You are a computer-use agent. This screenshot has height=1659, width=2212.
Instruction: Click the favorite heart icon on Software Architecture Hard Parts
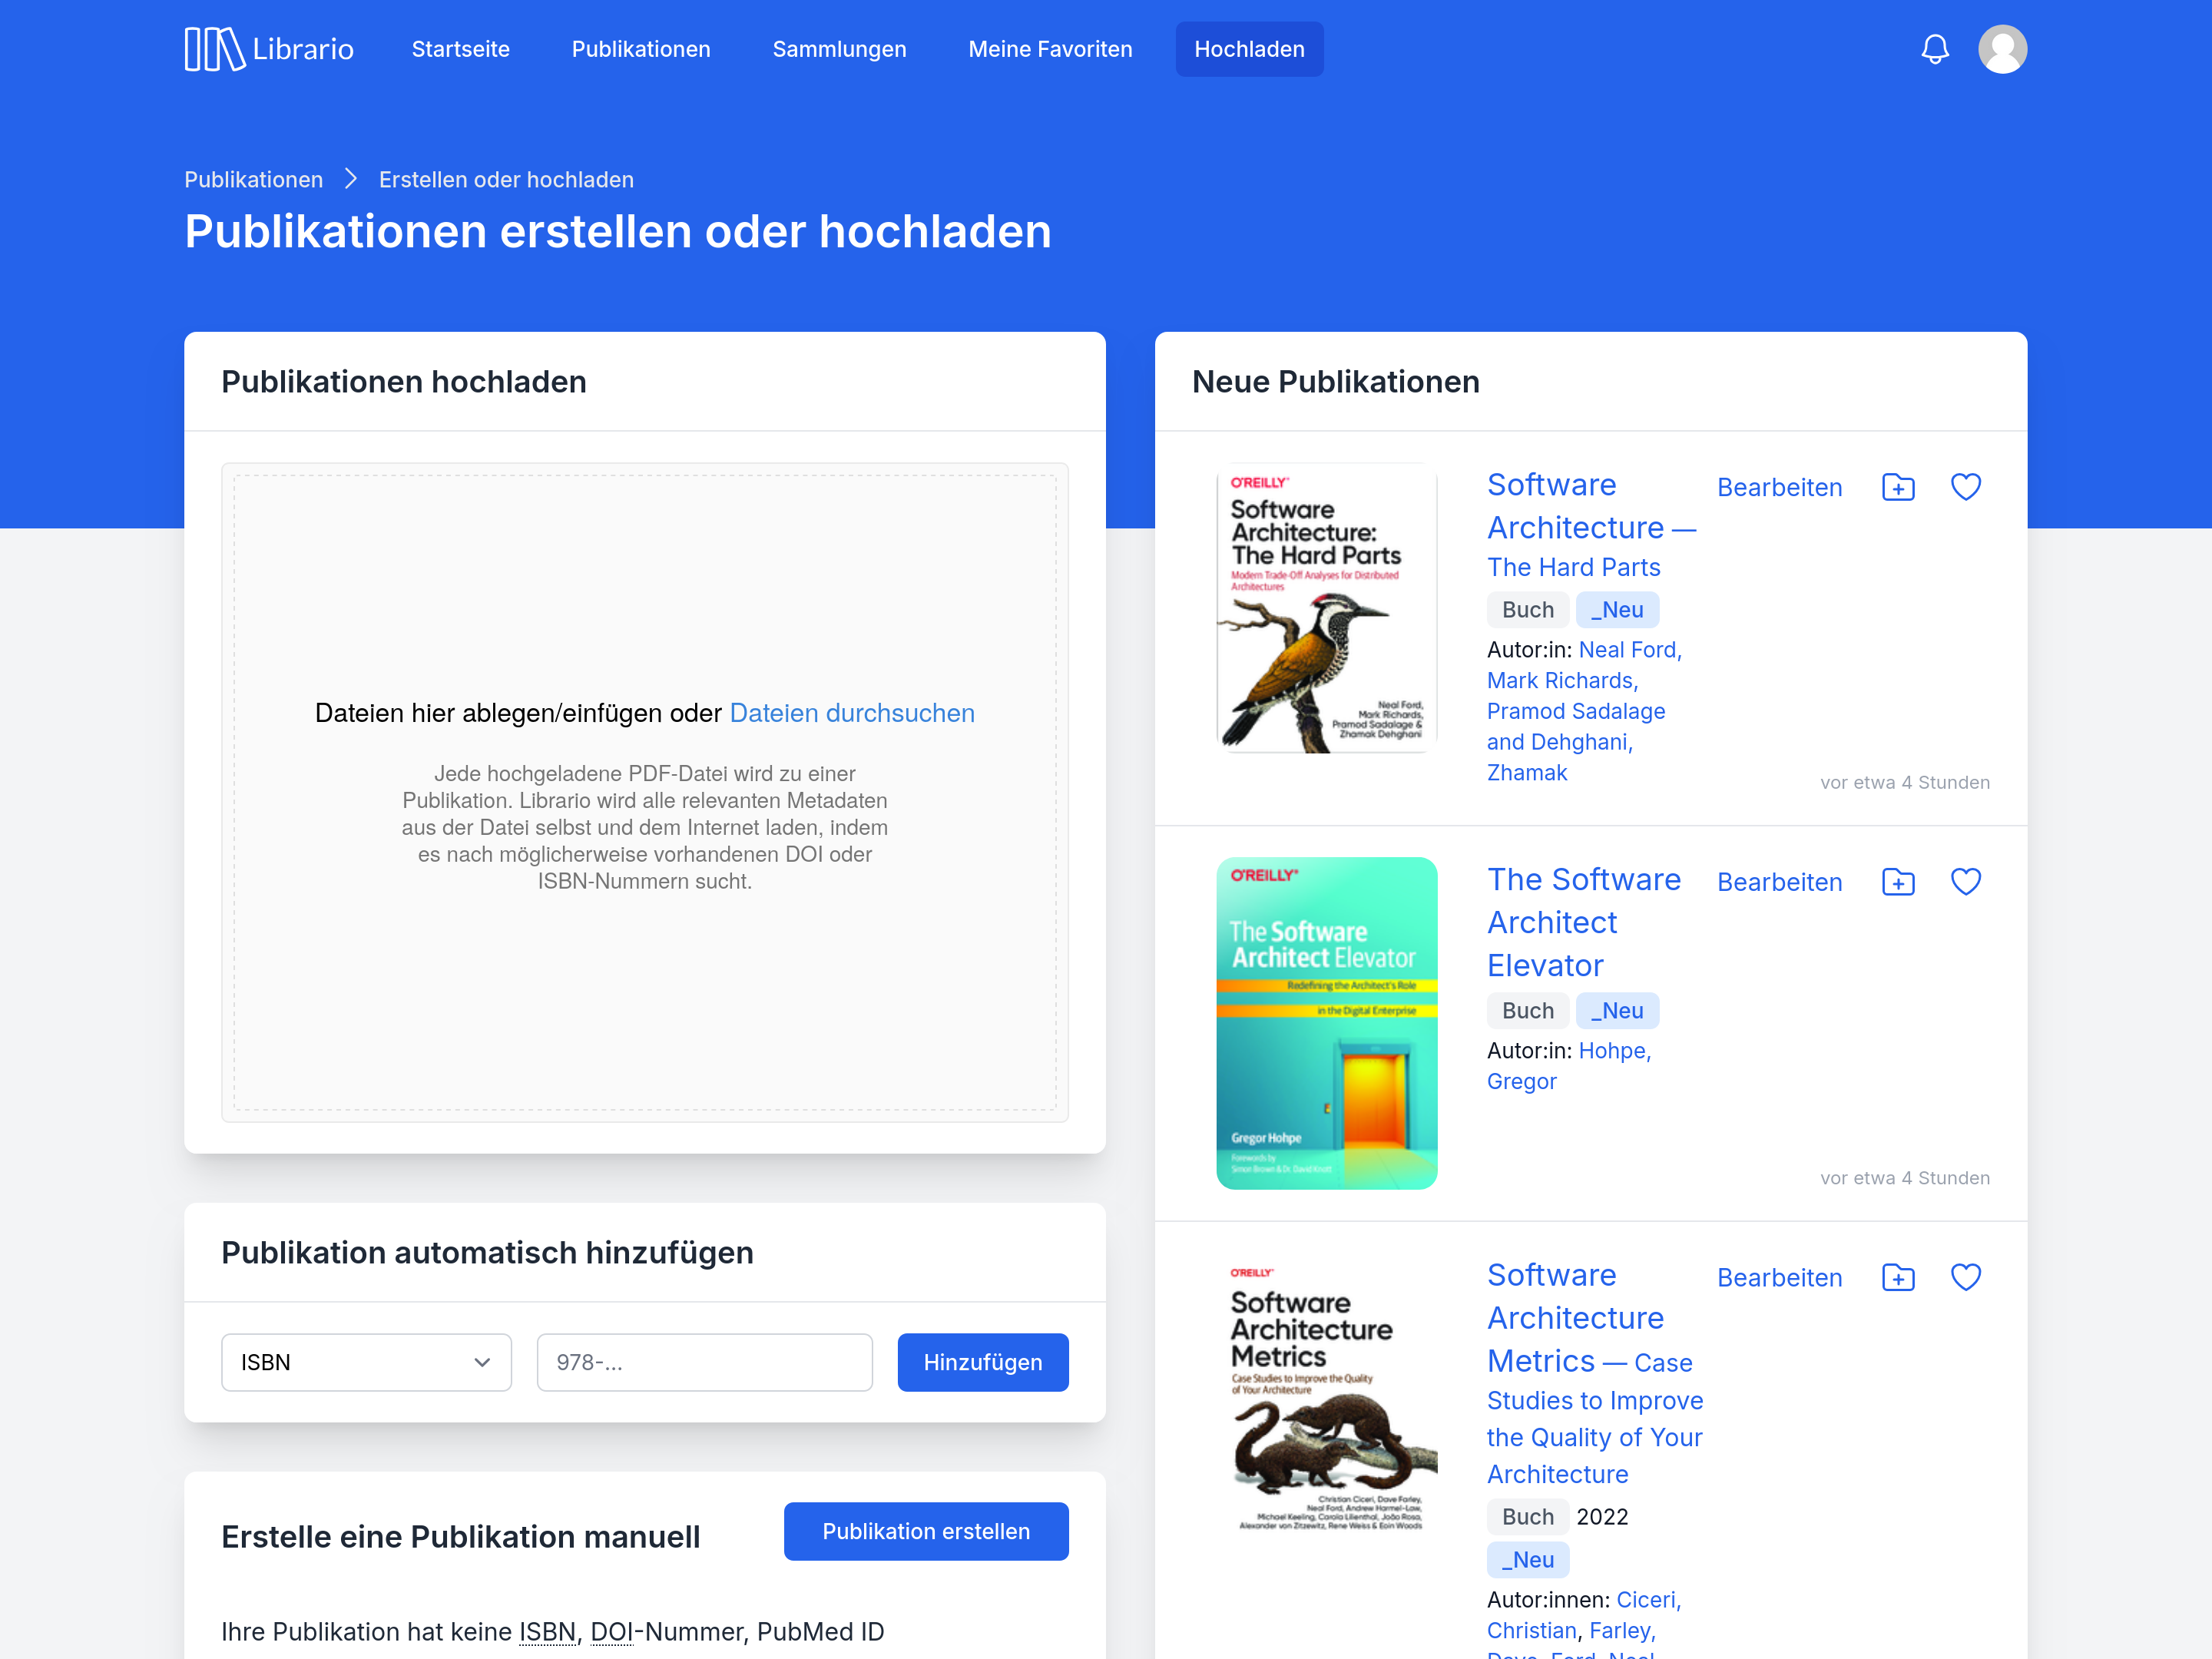pyautogui.click(x=1965, y=488)
